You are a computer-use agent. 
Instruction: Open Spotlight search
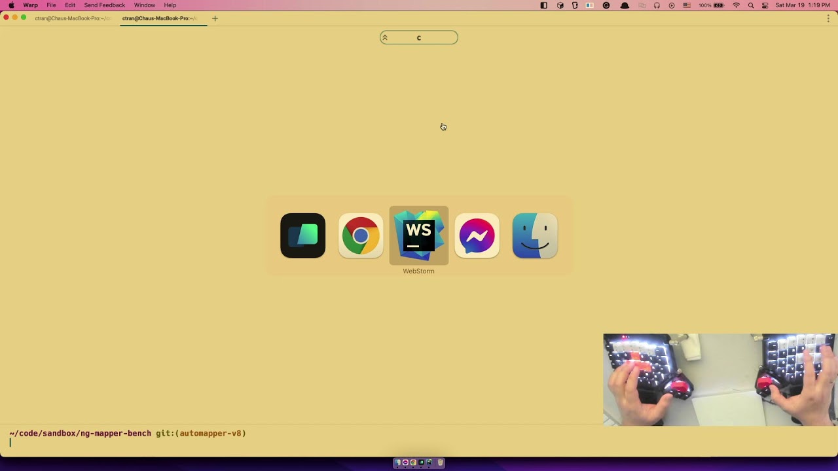(751, 5)
